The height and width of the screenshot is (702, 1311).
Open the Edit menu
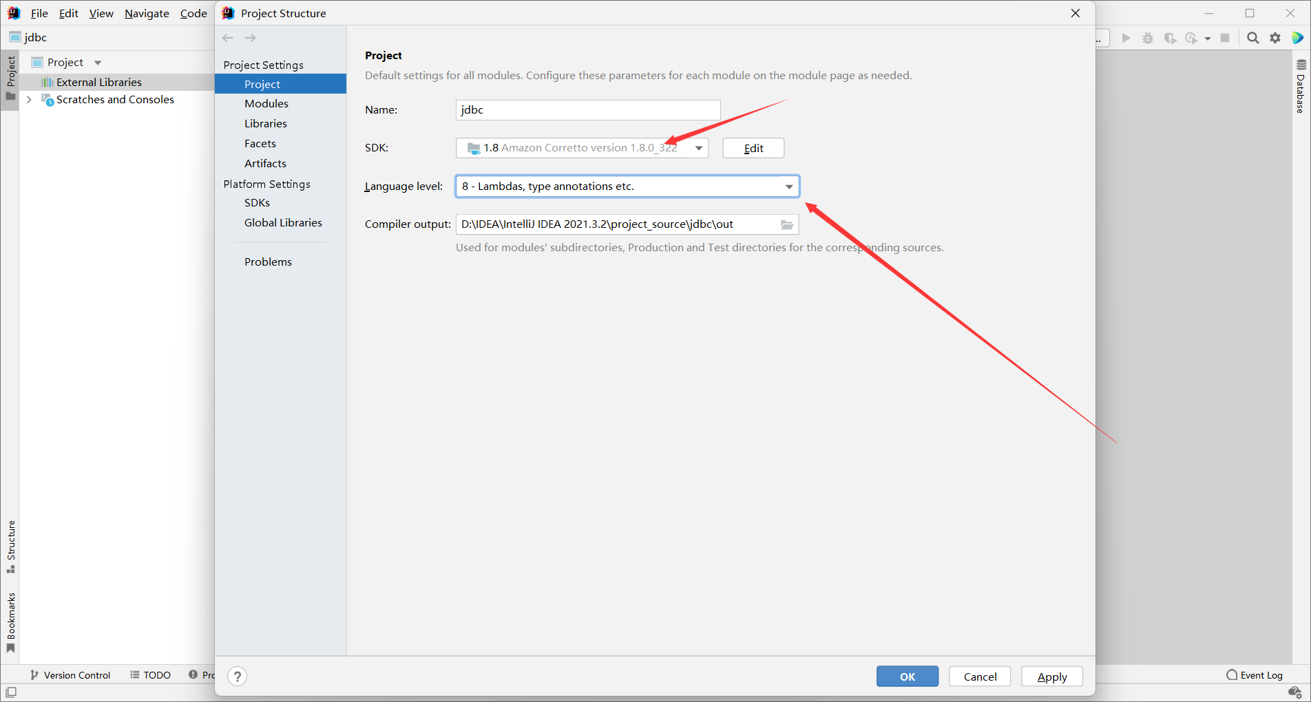coord(68,13)
